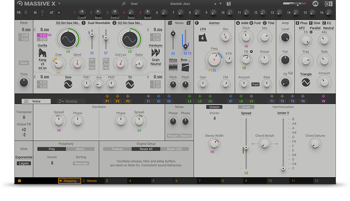Image resolution: width=350 pixels, height=201 pixels.
Task: Click the Routing page icon
Action: 61,101
